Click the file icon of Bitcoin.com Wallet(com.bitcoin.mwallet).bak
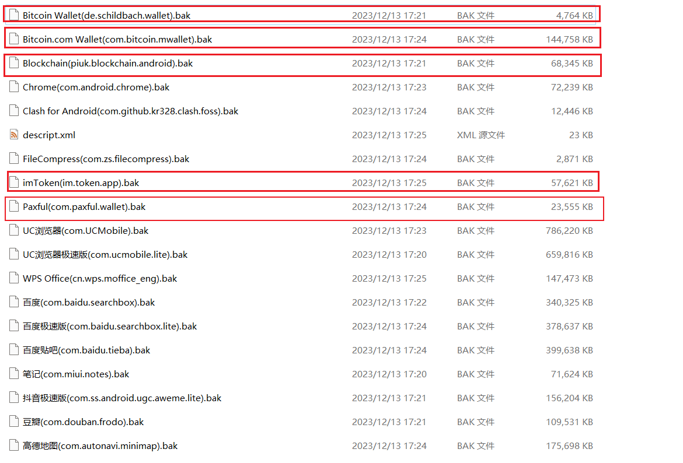 click(x=14, y=39)
